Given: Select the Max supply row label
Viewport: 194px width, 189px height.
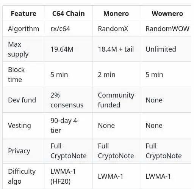Looking at the screenshot, I should click(x=23, y=49).
